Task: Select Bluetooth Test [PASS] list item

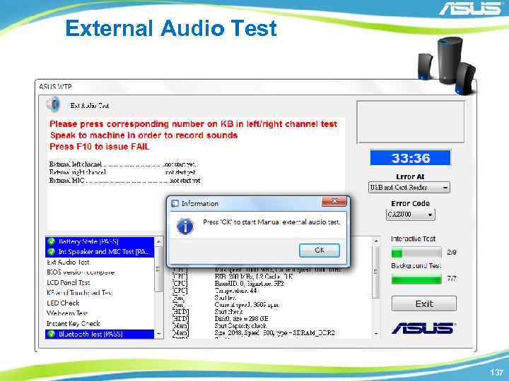Action: coord(100,334)
